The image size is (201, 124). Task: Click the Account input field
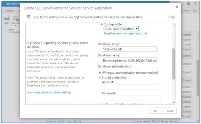point(133,87)
